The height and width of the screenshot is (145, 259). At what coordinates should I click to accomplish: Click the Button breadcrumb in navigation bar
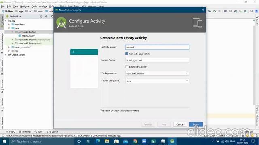pyautogui.click(x=7, y=11)
